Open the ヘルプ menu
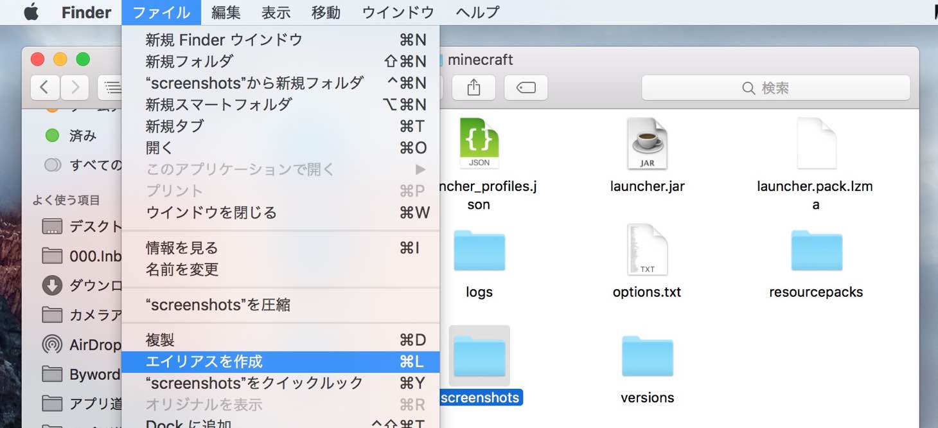This screenshot has height=428, width=938. pos(477,12)
